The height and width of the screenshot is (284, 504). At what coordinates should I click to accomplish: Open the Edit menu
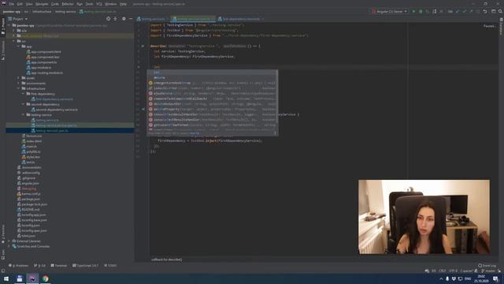pyautogui.click(x=20, y=4)
